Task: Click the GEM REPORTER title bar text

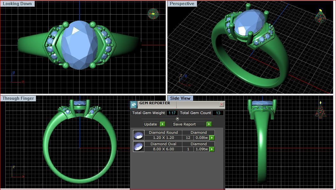Action: click(155, 103)
